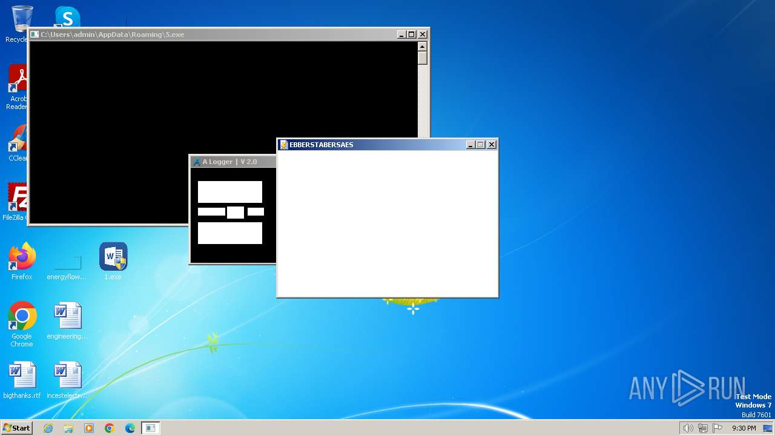This screenshot has width=775, height=436.
Task: Click console scrollbar up arrow
Action: (423, 47)
